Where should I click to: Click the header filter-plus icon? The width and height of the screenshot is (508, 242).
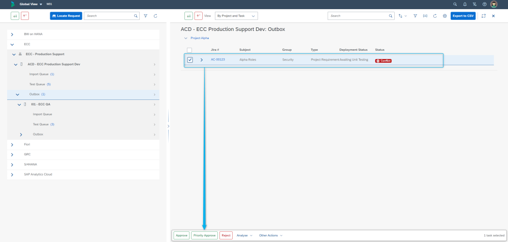pyautogui.click(x=474, y=4)
